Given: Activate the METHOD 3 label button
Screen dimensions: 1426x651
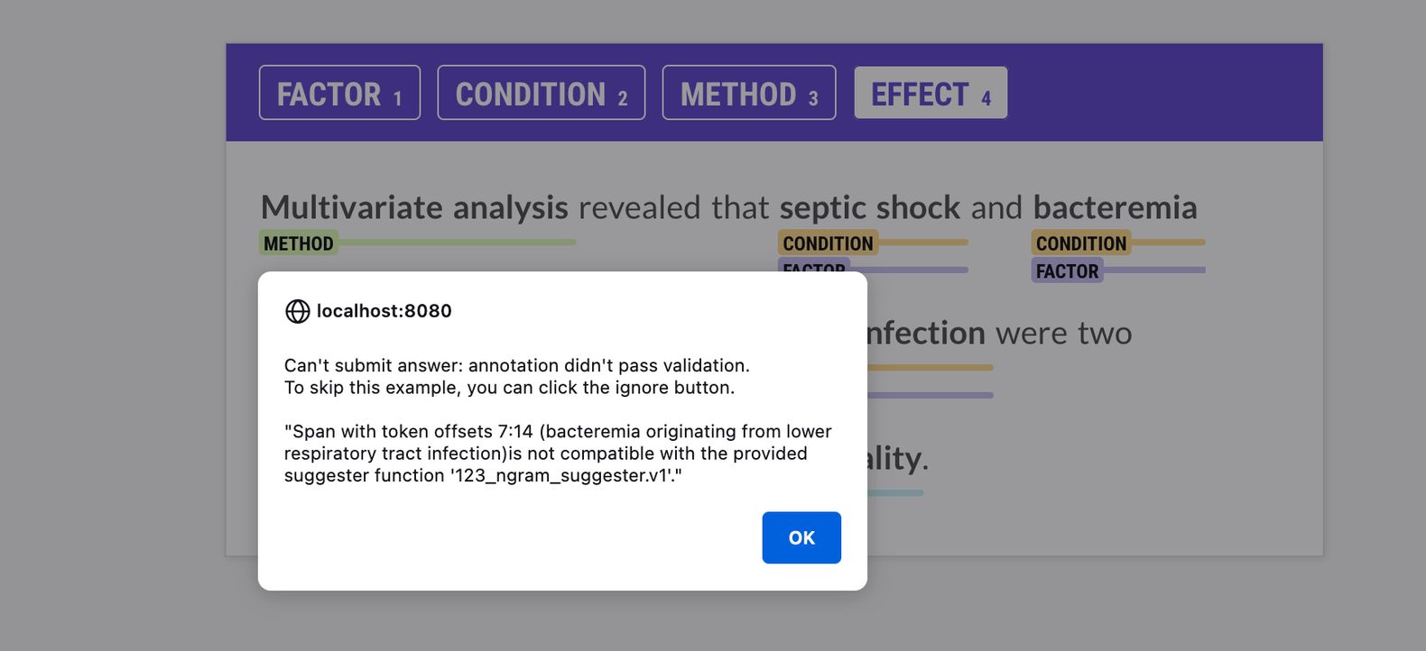Looking at the screenshot, I should [748, 92].
